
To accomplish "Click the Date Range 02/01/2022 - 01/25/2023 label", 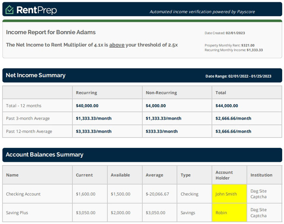I will point(238,76).
